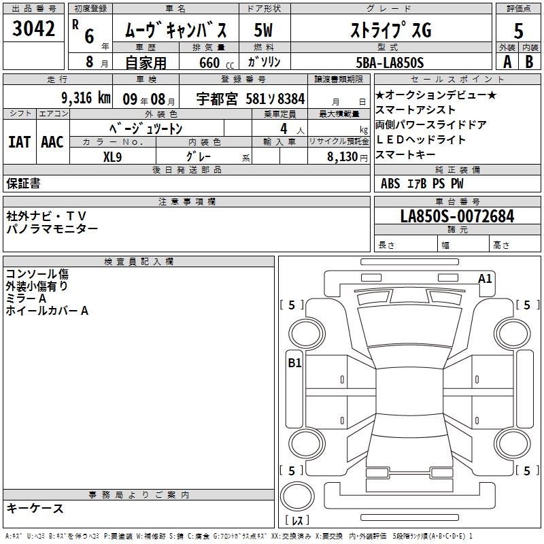Select the recycle deposit 8,130円
544x544 pixels.
(x=347, y=157)
